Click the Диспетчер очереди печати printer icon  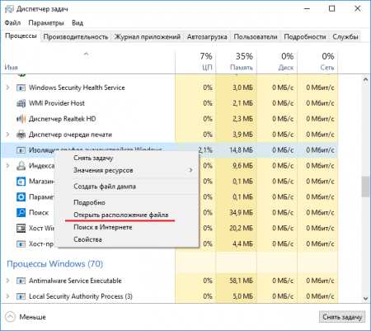(x=21, y=135)
